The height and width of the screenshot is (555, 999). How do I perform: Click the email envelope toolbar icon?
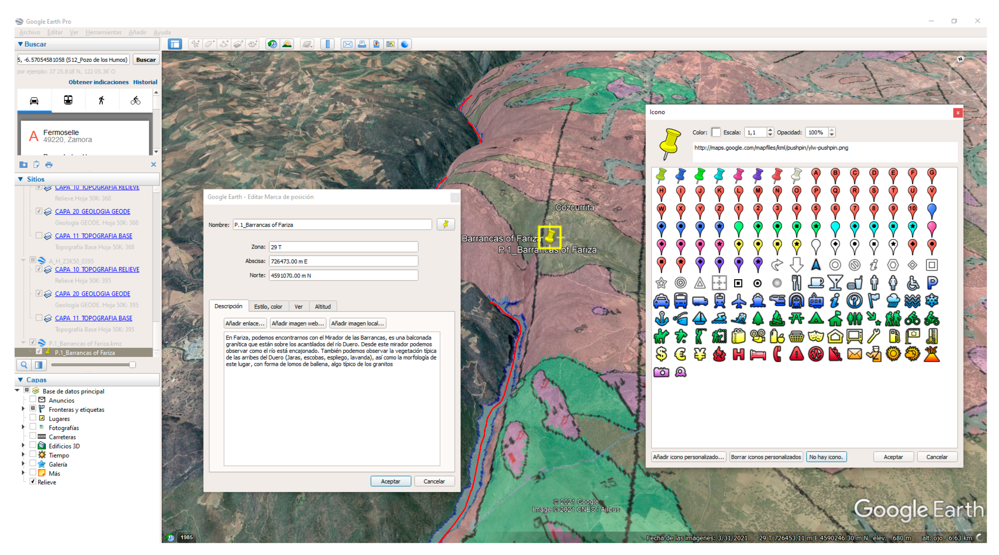[x=348, y=44]
